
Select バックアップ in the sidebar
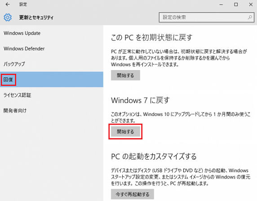click(x=52, y=64)
